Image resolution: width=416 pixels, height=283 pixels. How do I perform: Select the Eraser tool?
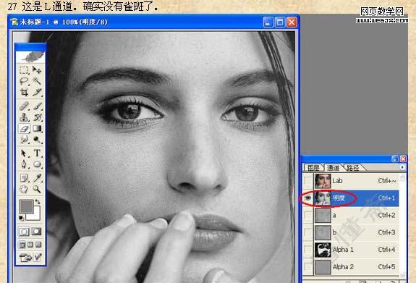tap(24, 129)
